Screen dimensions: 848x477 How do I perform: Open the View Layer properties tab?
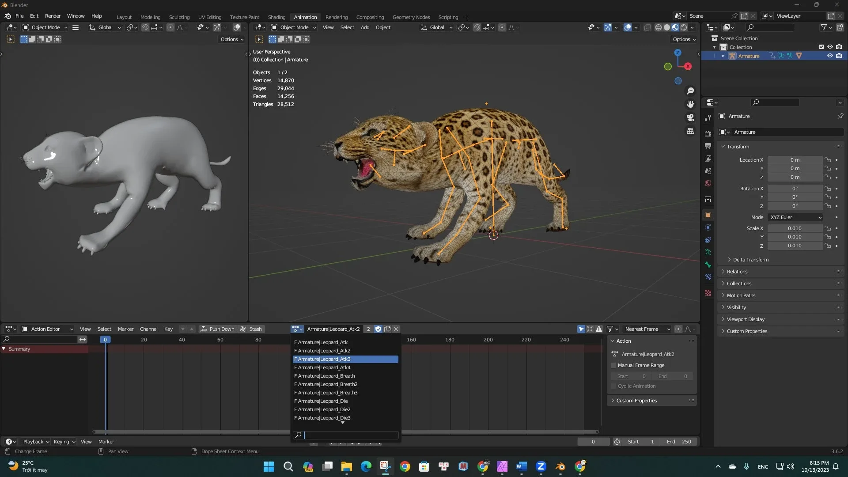pos(708,159)
